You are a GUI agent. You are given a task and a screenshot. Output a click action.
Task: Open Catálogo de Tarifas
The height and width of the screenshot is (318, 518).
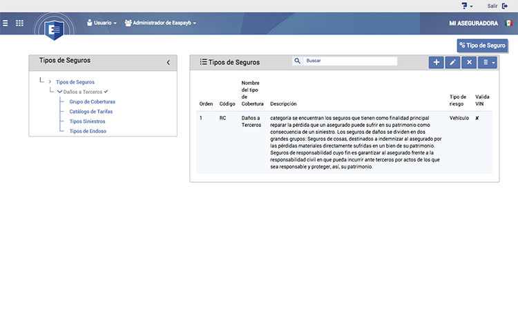click(x=91, y=112)
